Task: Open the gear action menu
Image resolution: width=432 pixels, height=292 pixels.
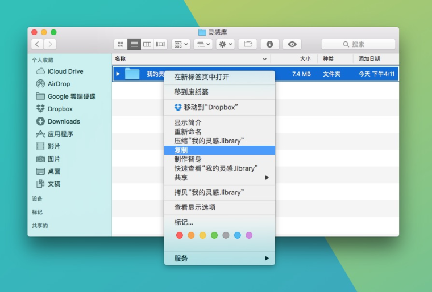Action: point(225,44)
